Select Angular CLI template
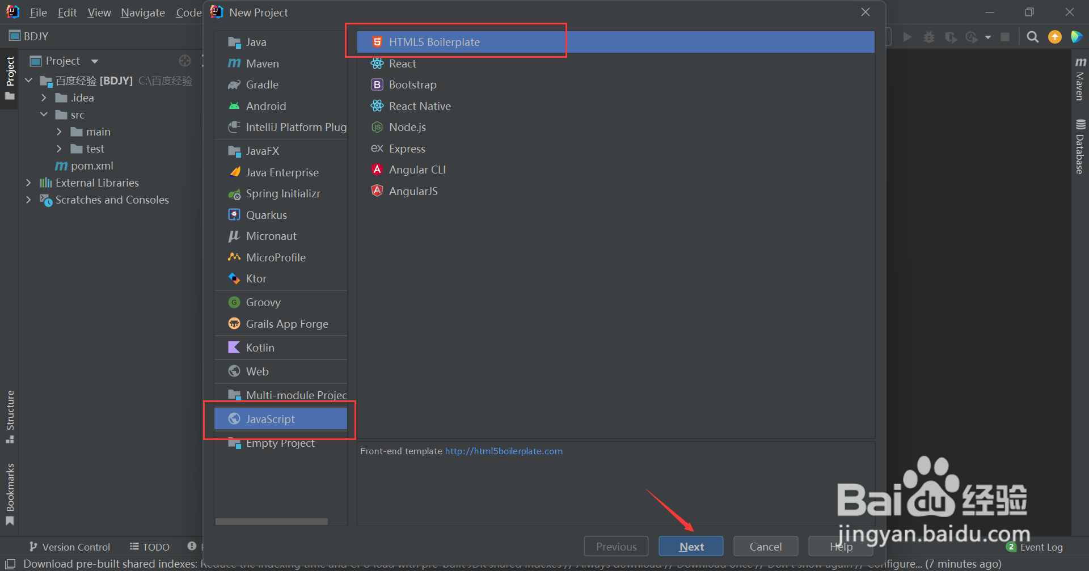The width and height of the screenshot is (1089, 571). (615, 170)
